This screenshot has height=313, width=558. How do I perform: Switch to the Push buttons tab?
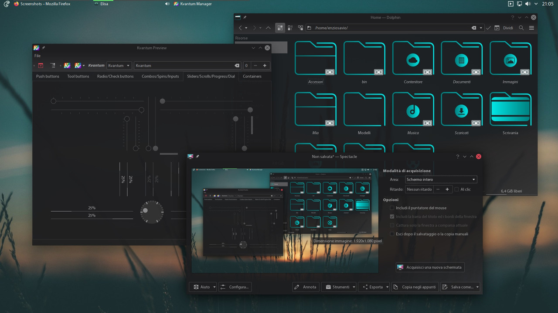47,76
